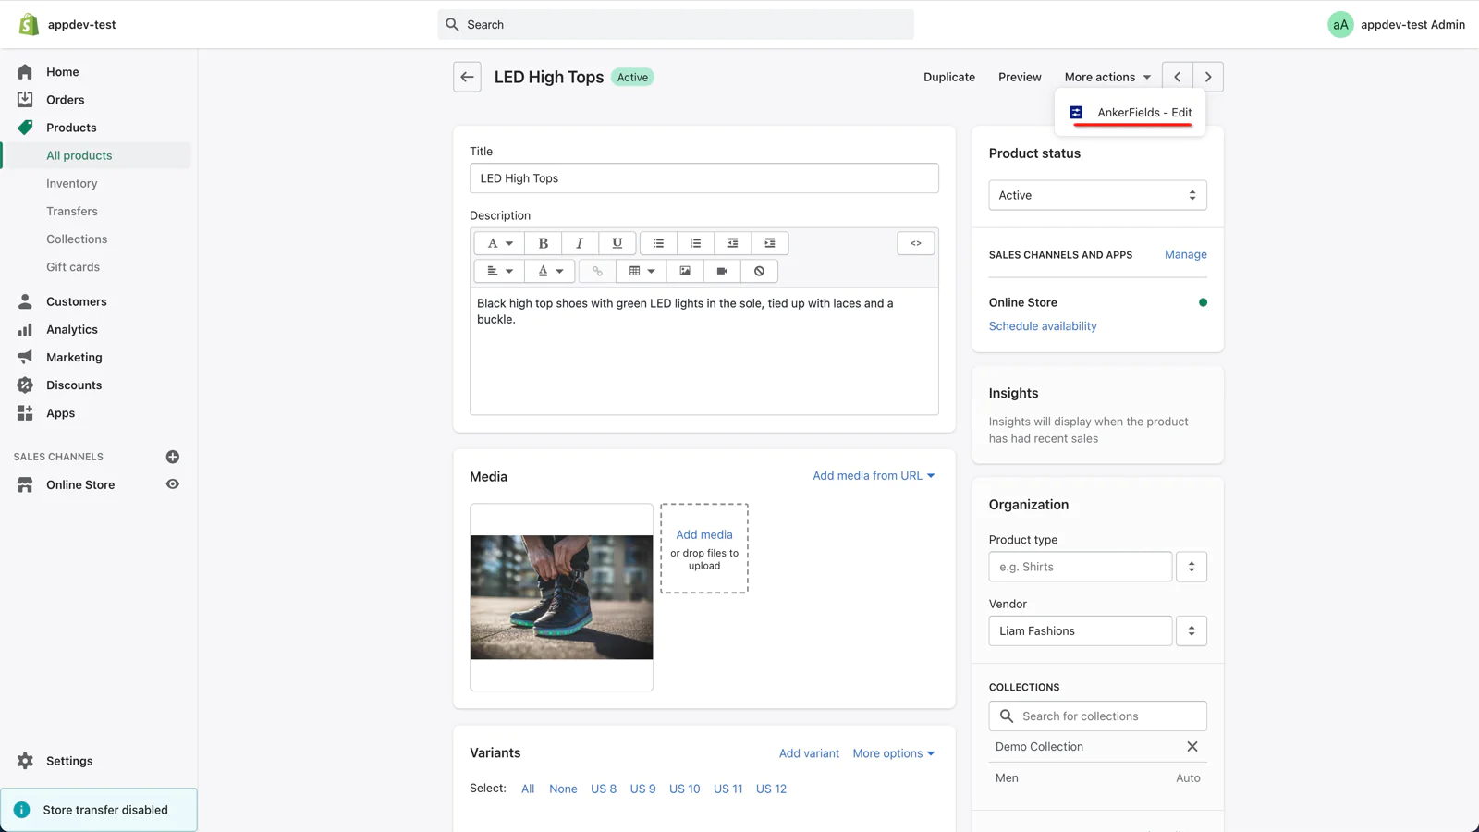Add a sales channel with plus icon
This screenshot has height=832, width=1479.
point(172,457)
